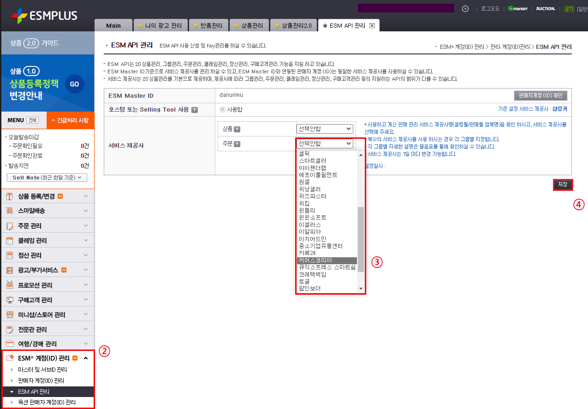Click the help icon next to 주문
Image resolution: width=588 pixels, height=409 pixels.
coord(237,144)
